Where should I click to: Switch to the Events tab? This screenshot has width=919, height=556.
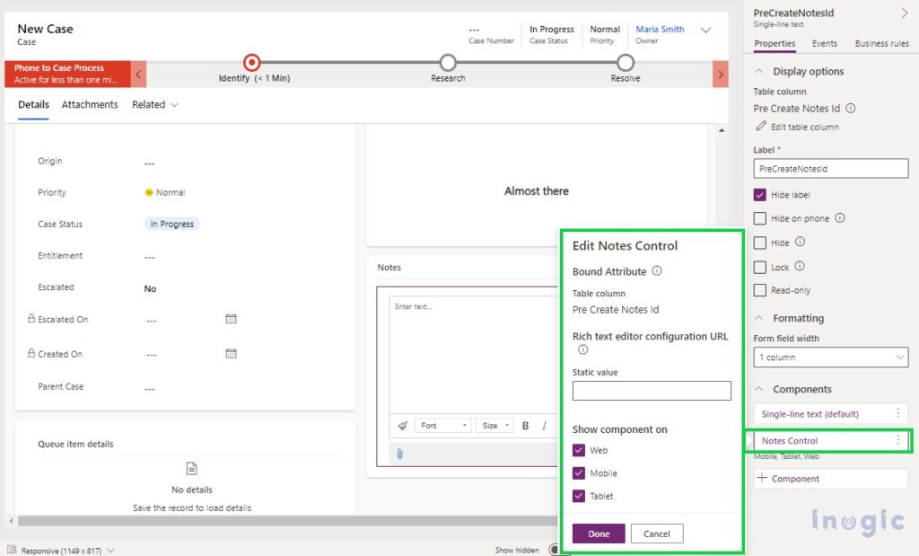[x=825, y=42]
